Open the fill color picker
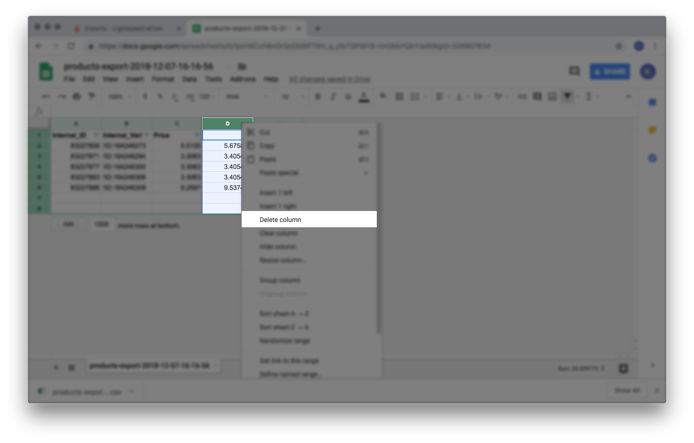Image resolution: width=694 pixels, height=443 pixels. pos(383,96)
